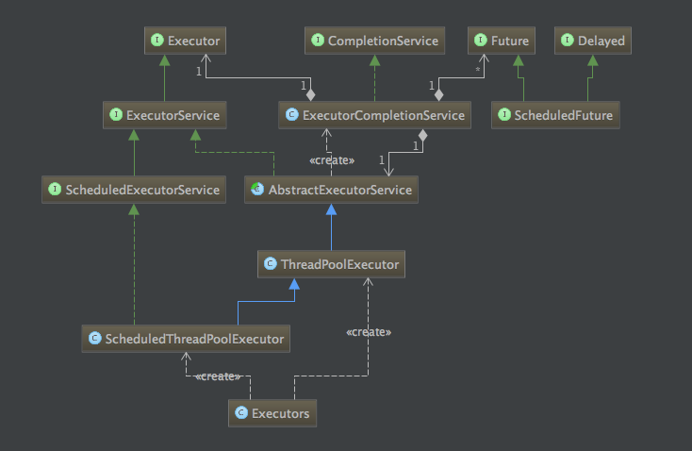Click the interface icon beside CompletionService

click(x=318, y=41)
